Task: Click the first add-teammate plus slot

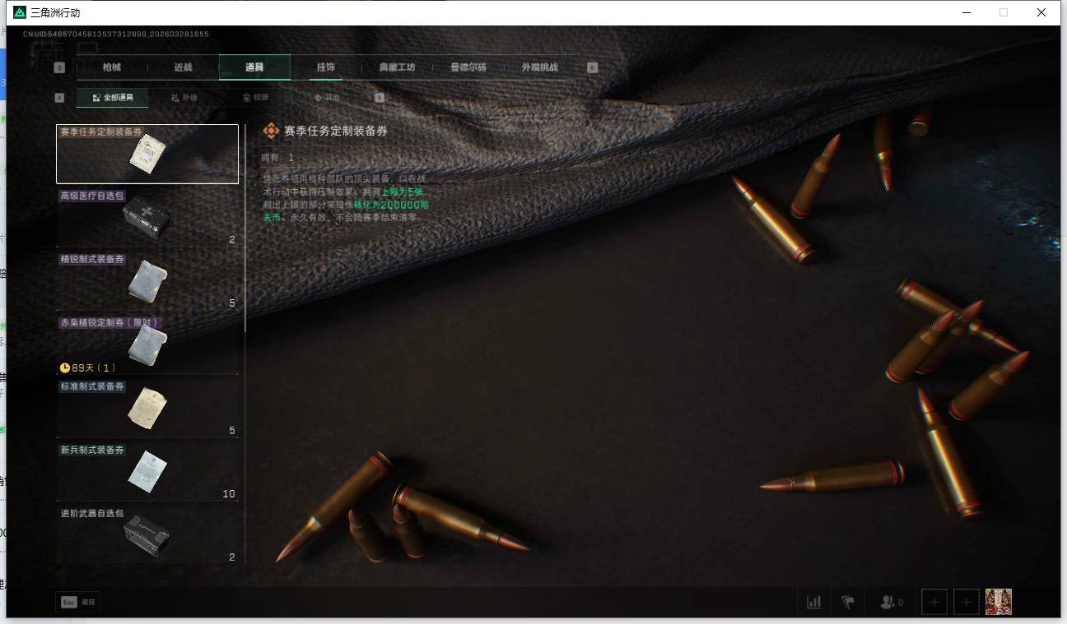Action: point(934,602)
